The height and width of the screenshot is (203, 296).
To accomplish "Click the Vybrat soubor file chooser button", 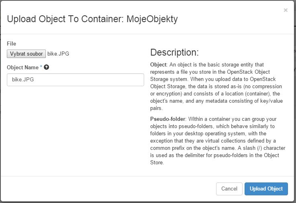I will (x=26, y=54).
